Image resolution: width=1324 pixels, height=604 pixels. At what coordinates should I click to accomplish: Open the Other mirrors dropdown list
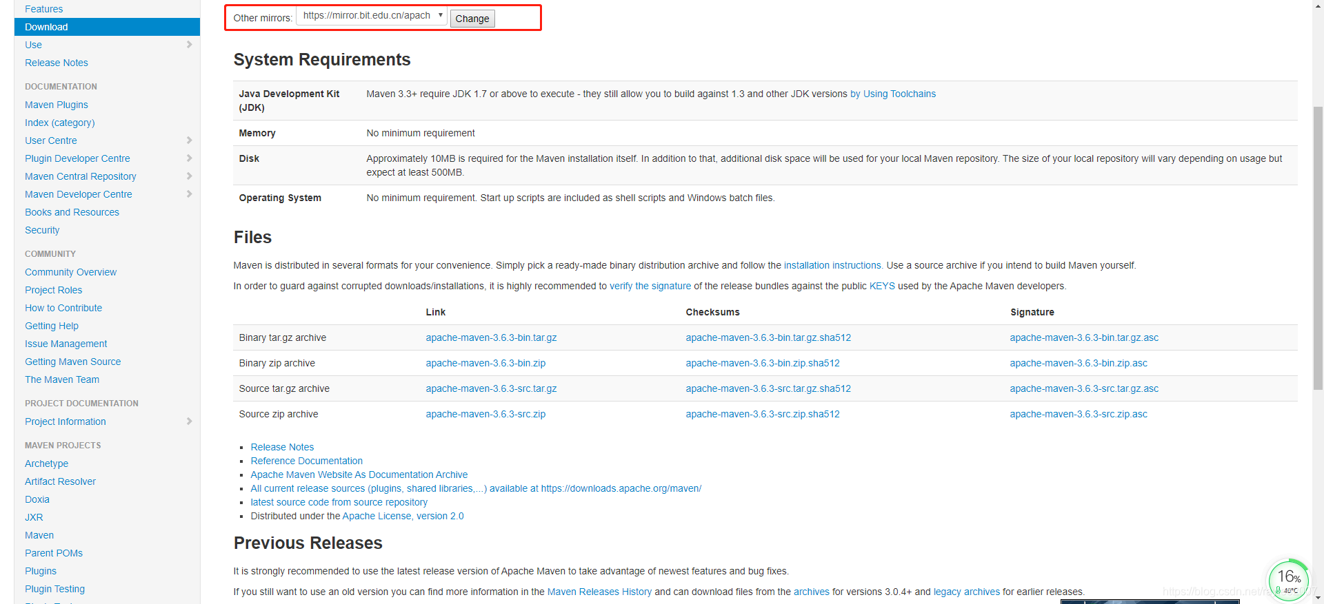[x=372, y=16]
